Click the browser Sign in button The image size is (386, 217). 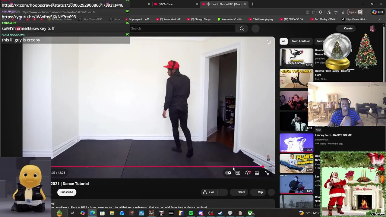[355, 12]
